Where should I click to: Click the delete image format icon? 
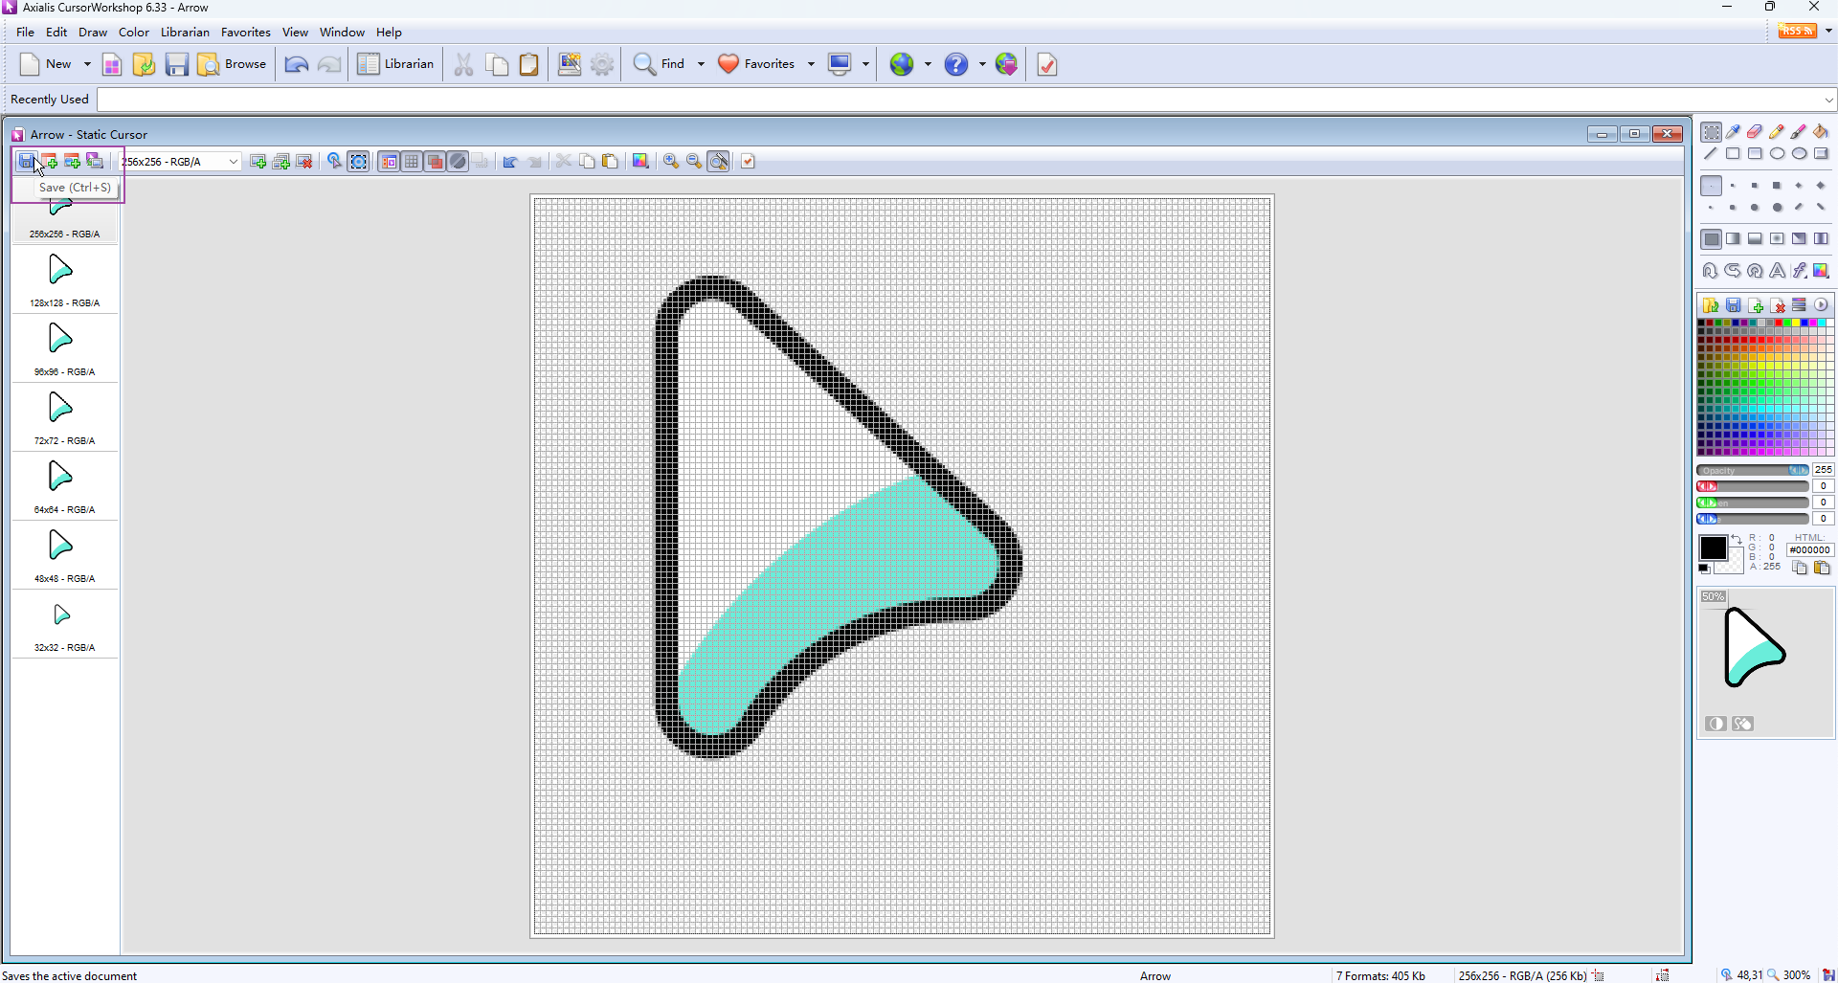point(304,162)
